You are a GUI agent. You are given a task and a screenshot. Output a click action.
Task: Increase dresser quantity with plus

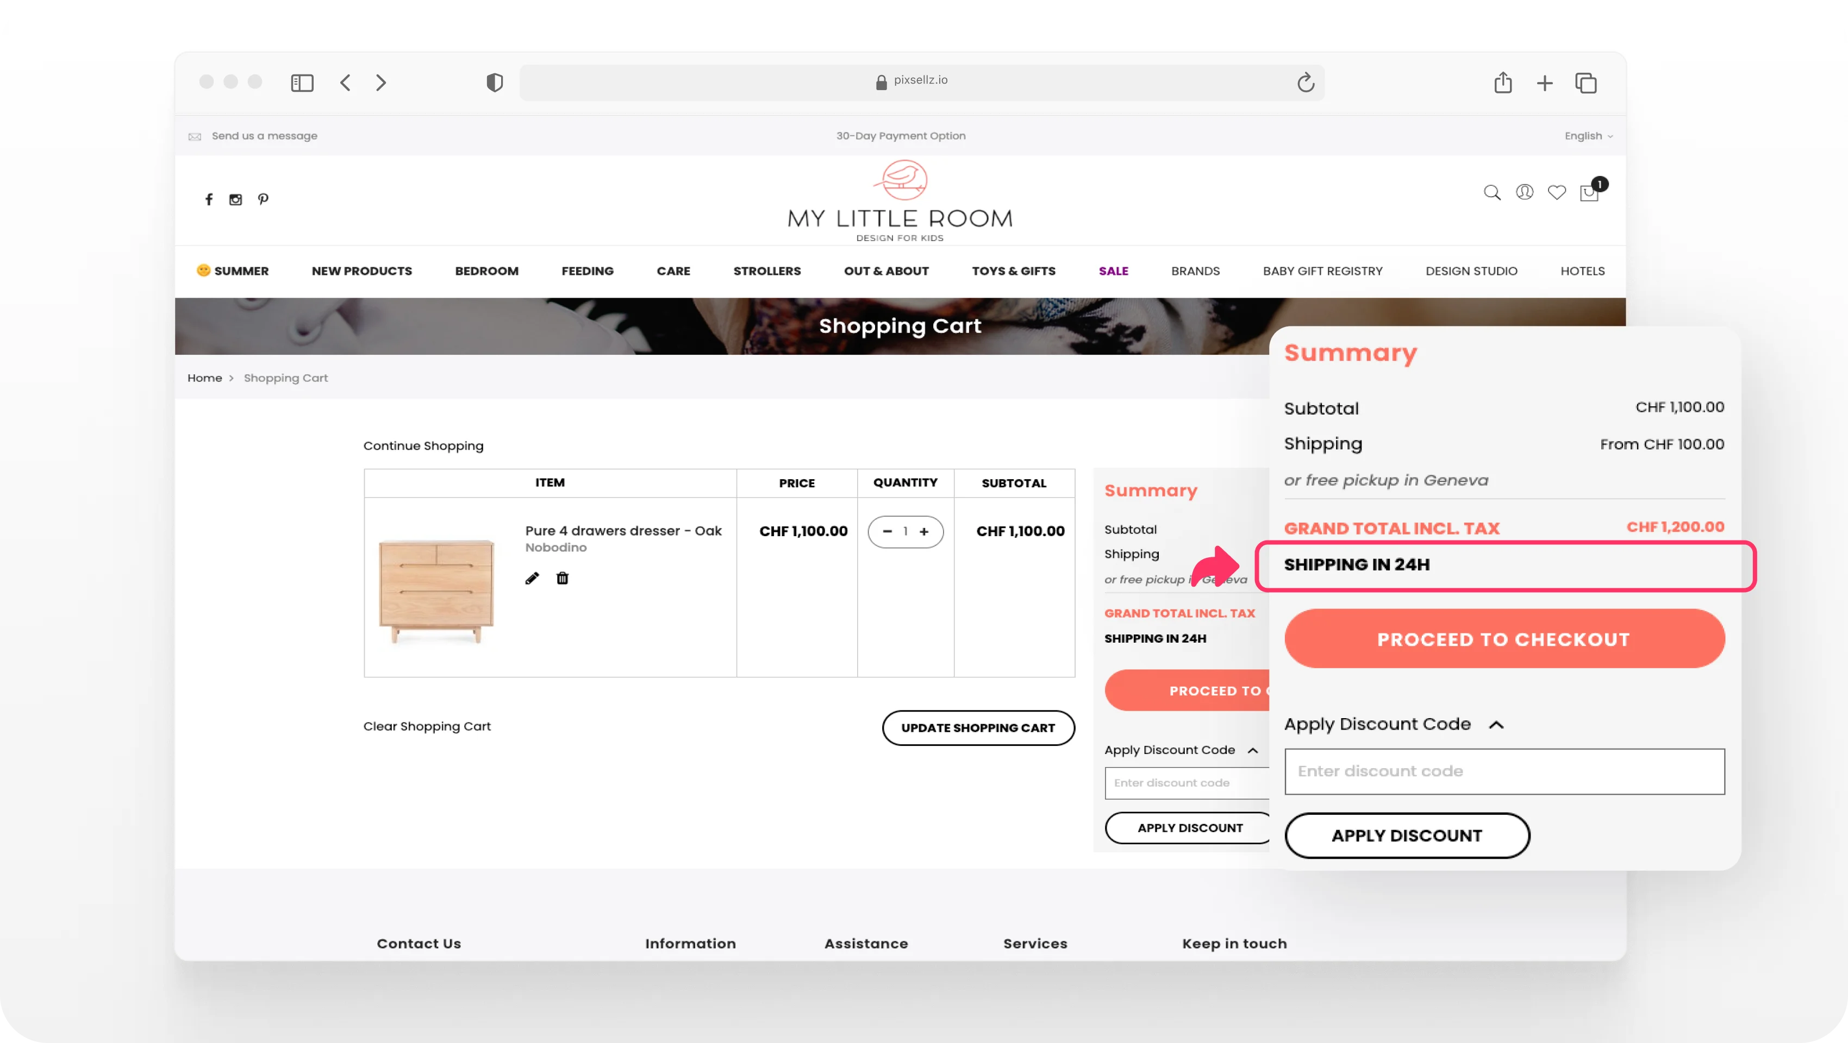pos(924,531)
